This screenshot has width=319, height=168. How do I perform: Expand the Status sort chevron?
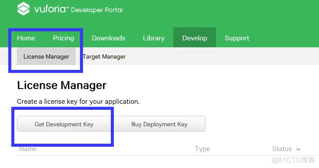299,149
